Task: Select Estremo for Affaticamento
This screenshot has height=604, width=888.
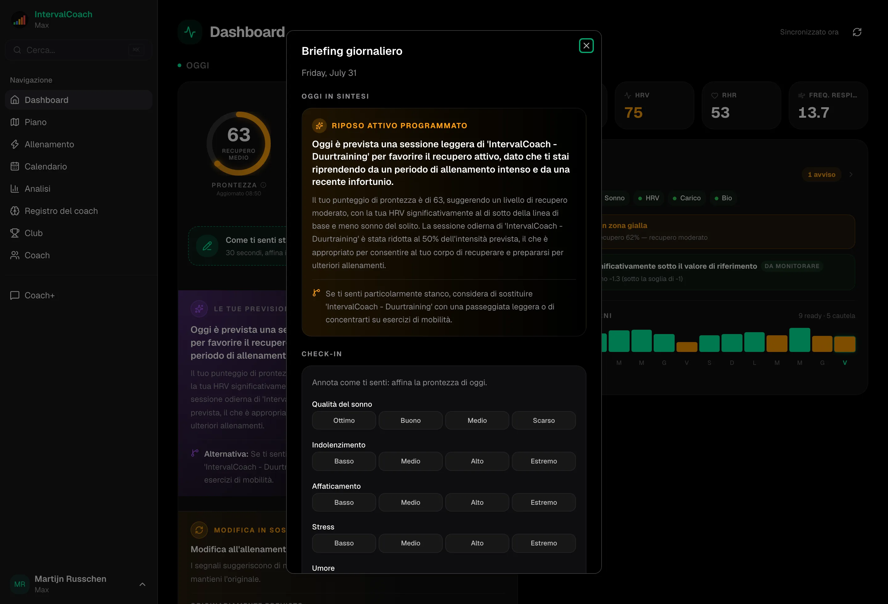Action: click(544, 502)
